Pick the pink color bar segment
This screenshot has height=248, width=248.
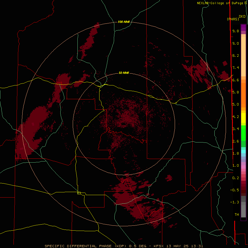click(x=243, y=167)
